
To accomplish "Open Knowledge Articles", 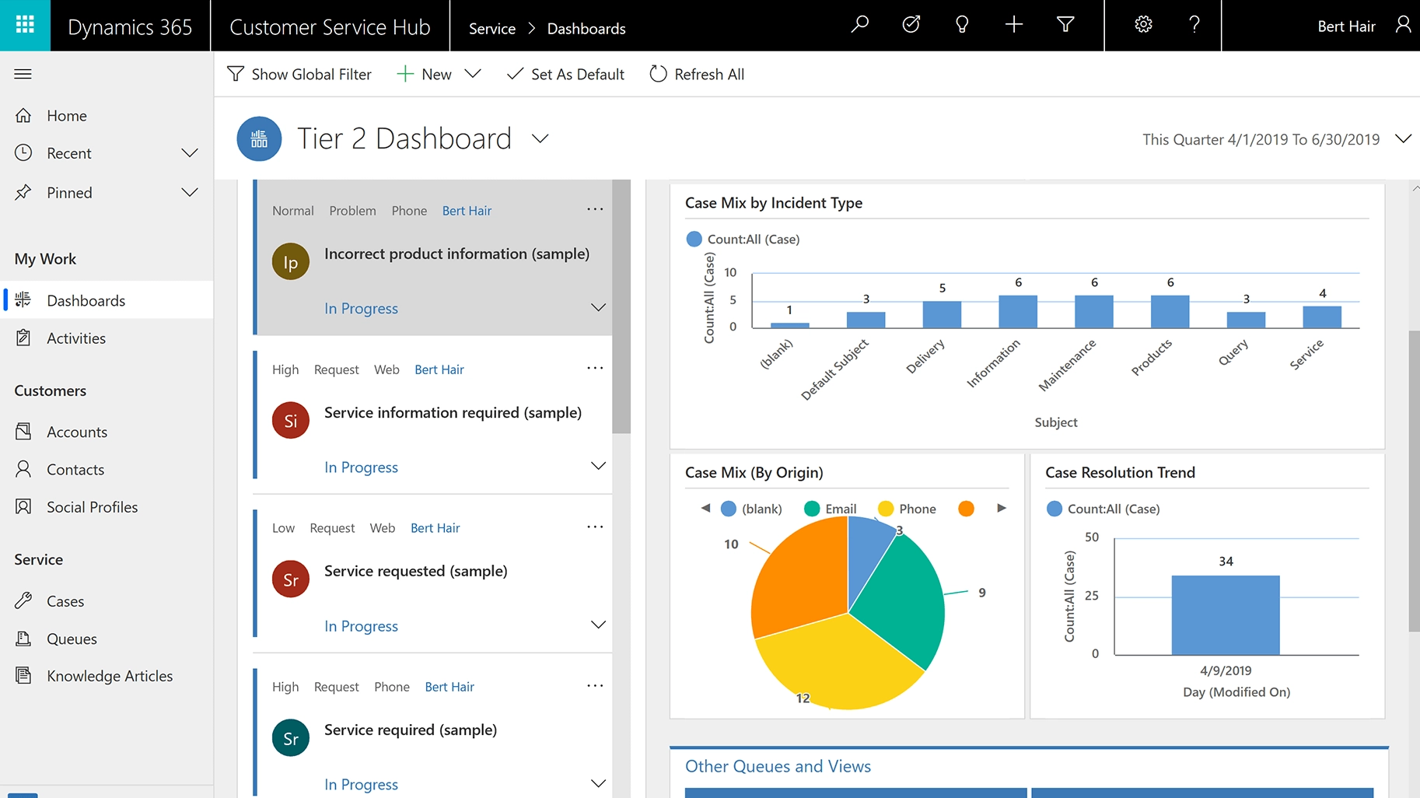I will [109, 676].
